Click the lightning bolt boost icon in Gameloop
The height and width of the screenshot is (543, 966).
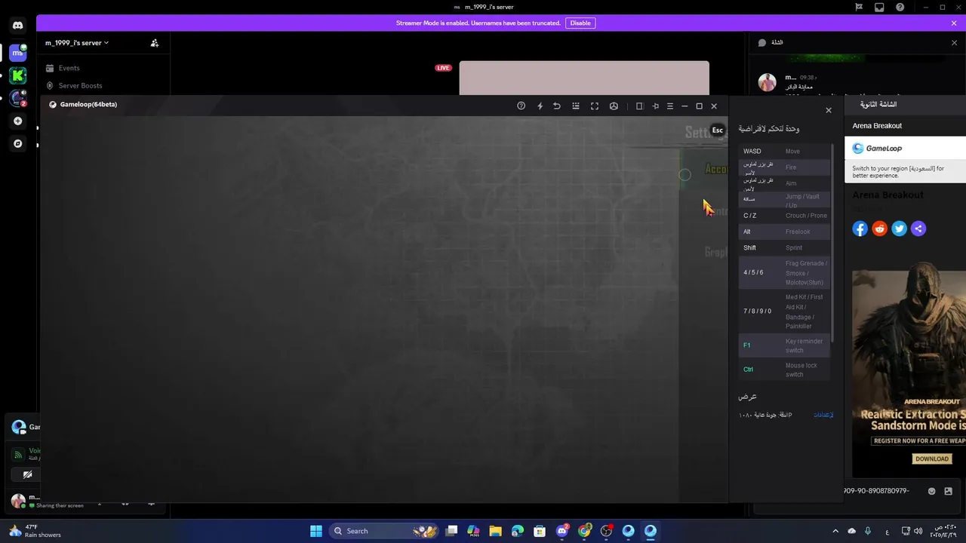click(540, 106)
